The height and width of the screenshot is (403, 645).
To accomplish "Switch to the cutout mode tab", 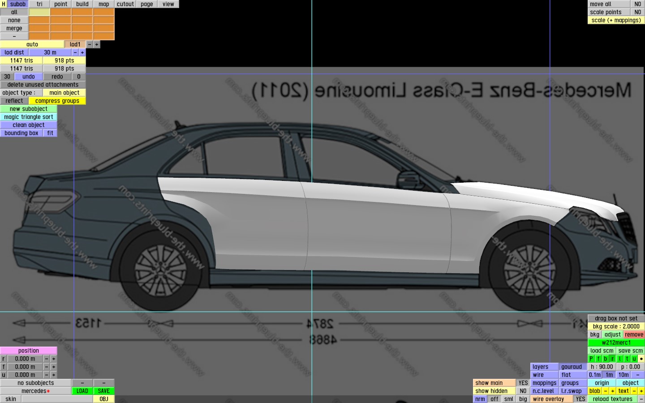I will (125, 4).
